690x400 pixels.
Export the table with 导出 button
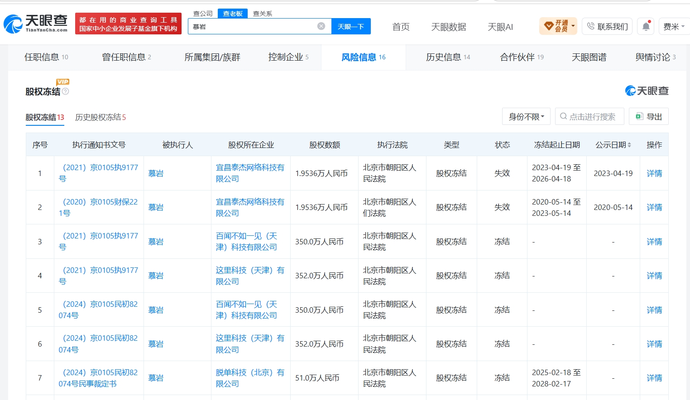click(x=649, y=117)
